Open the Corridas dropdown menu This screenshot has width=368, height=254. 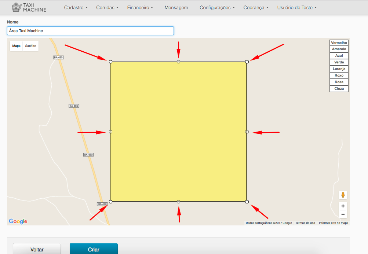107,7
